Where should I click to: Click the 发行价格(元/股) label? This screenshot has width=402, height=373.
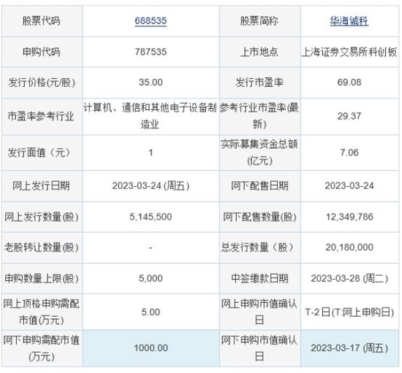point(42,82)
